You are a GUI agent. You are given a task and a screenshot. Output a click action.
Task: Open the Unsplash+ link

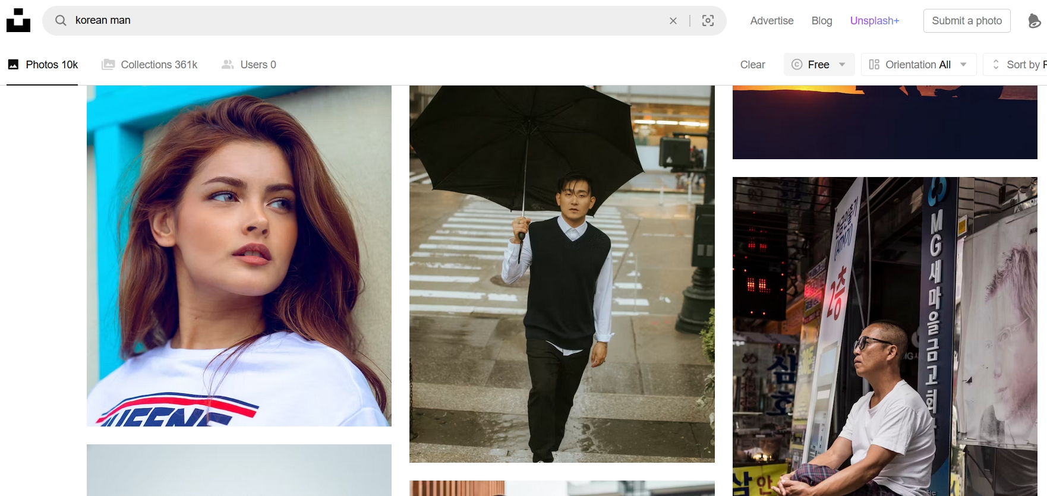(874, 21)
